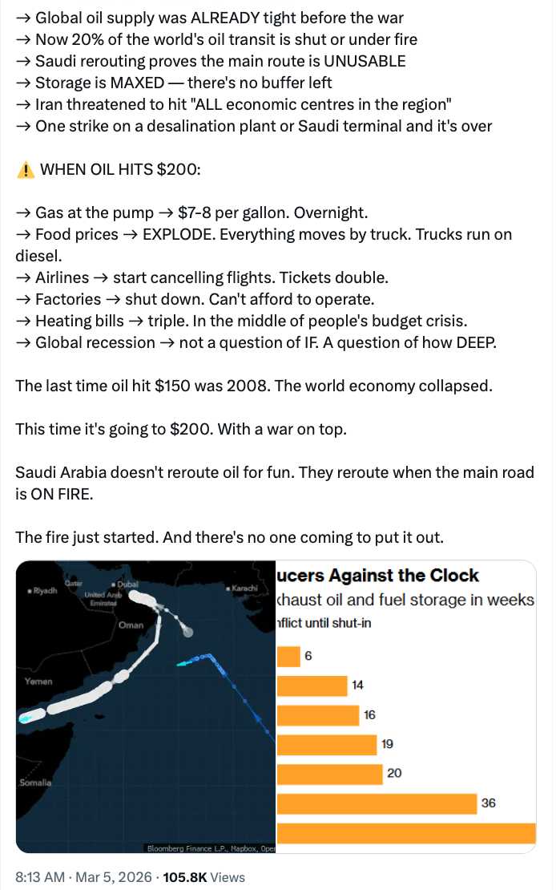Click the Somalia label on the map
This screenshot has height=890, width=556.
click(36, 782)
